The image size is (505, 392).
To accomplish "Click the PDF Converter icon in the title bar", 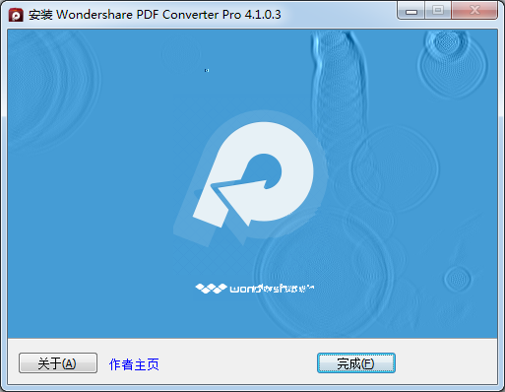I will click(16, 15).
